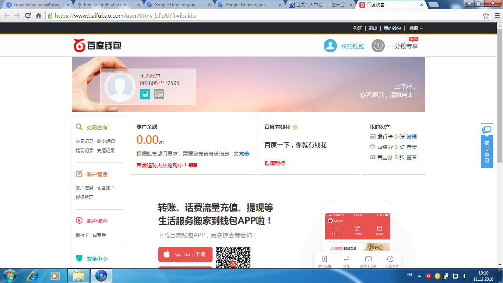503x283 pixels.
Task: Click the QR code image
Action: pyautogui.click(x=233, y=257)
